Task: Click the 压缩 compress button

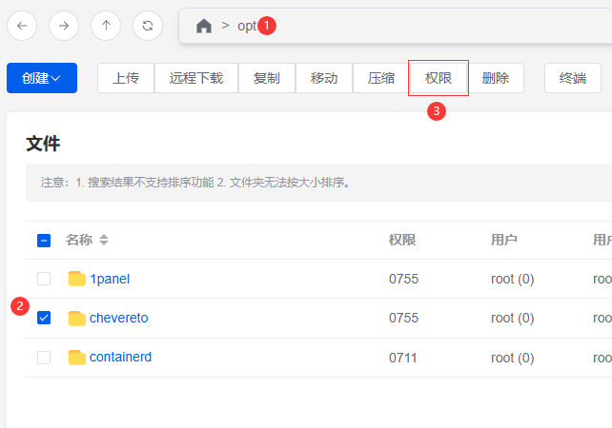Action: coord(381,78)
